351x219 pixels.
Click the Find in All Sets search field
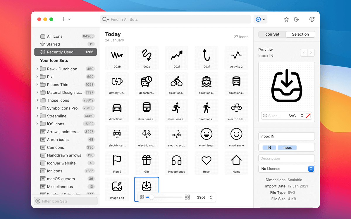click(x=175, y=19)
